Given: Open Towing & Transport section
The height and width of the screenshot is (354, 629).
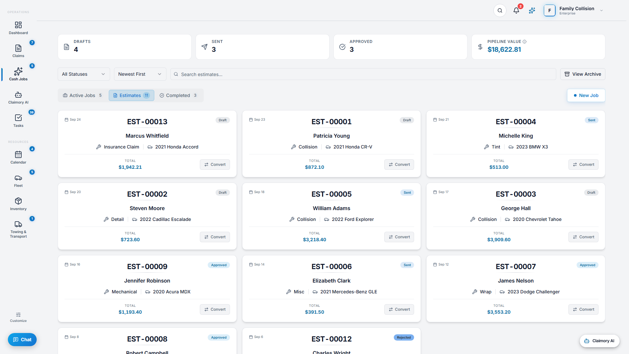Looking at the screenshot, I should pyautogui.click(x=18, y=229).
